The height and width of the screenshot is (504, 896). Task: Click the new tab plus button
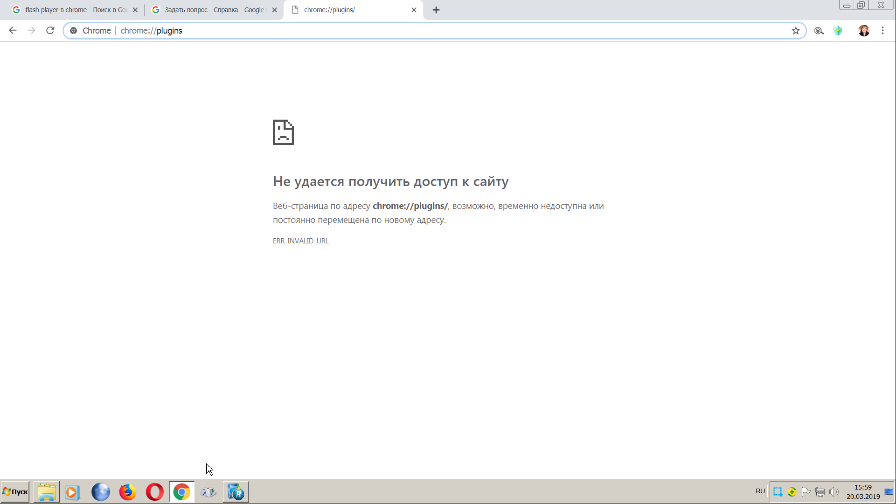[435, 9]
